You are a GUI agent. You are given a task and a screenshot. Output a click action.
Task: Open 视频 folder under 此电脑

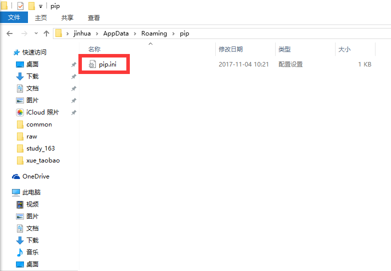(x=32, y=204)
